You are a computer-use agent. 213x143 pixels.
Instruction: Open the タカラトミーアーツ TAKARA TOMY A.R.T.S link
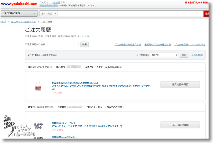tap(75, 83)
